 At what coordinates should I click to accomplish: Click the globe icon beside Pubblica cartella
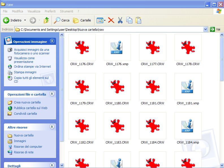10,108
